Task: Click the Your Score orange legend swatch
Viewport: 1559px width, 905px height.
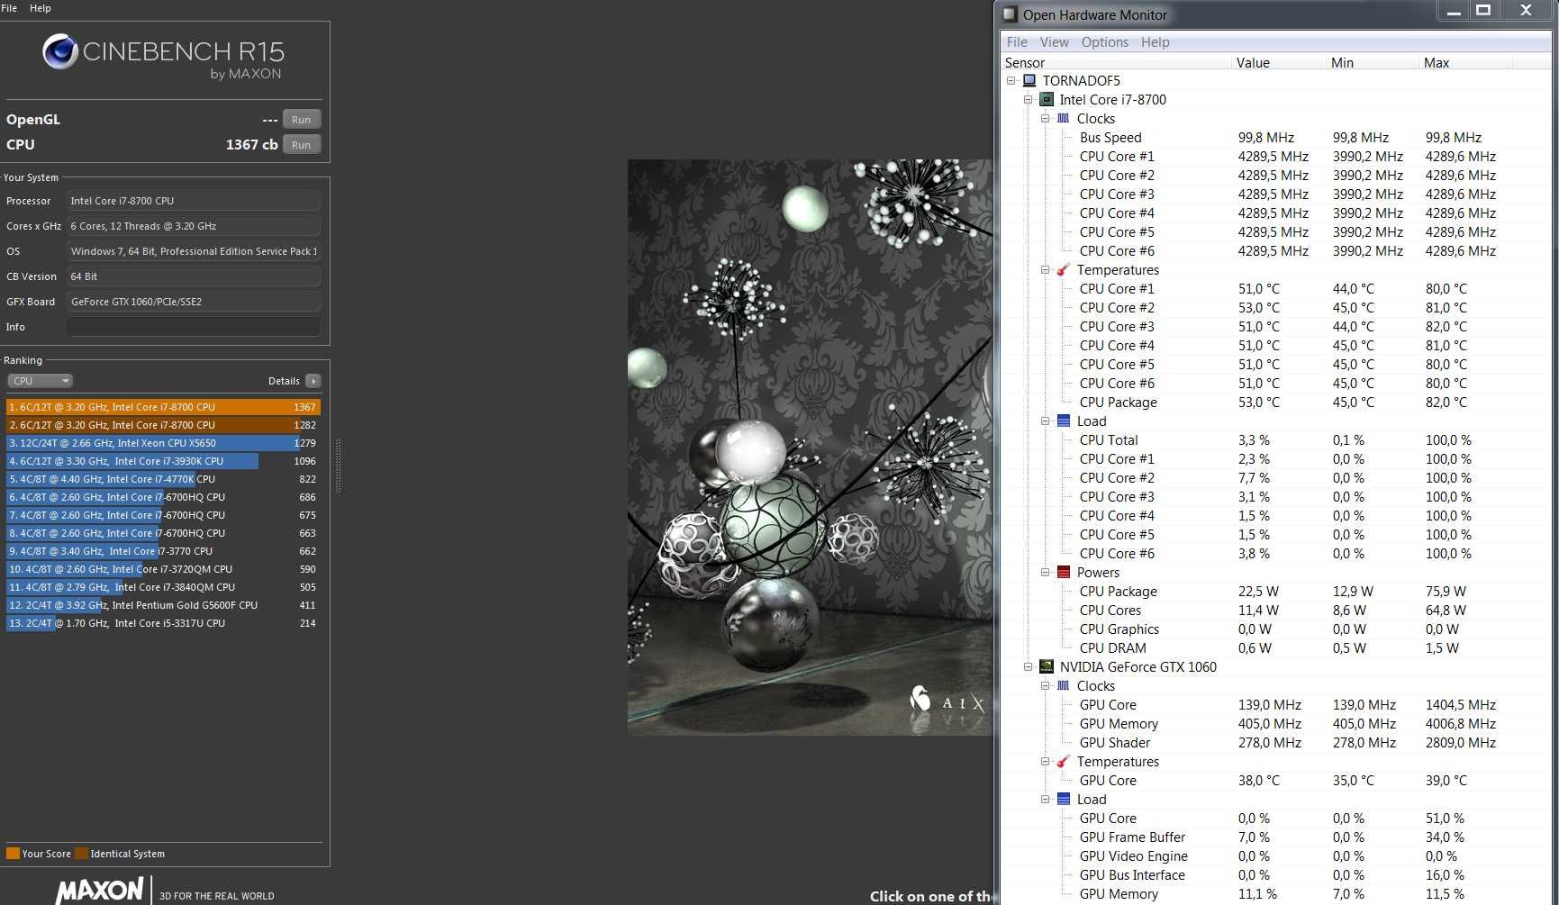Action: click(13, 854)
